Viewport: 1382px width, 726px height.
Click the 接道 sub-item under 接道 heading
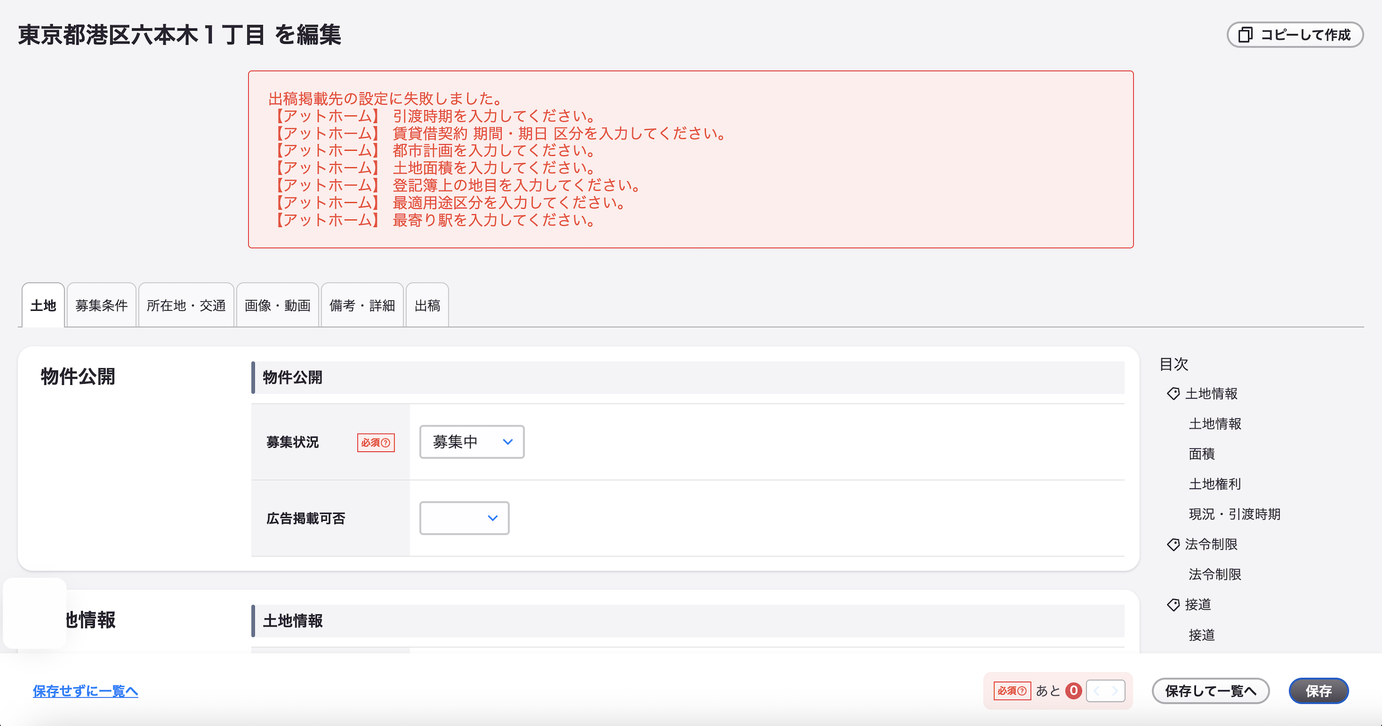pos(1202,635)
